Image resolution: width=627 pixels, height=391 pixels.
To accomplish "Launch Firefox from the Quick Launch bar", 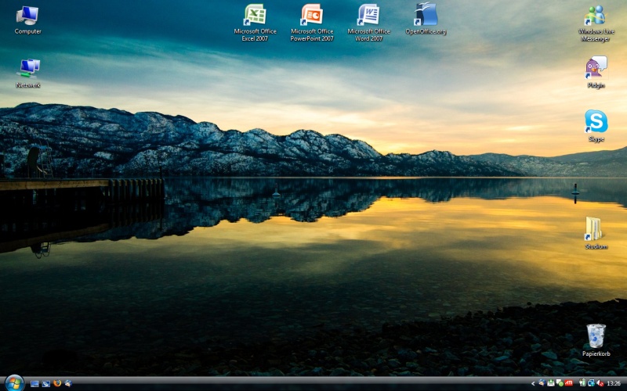I will (57, 384).
